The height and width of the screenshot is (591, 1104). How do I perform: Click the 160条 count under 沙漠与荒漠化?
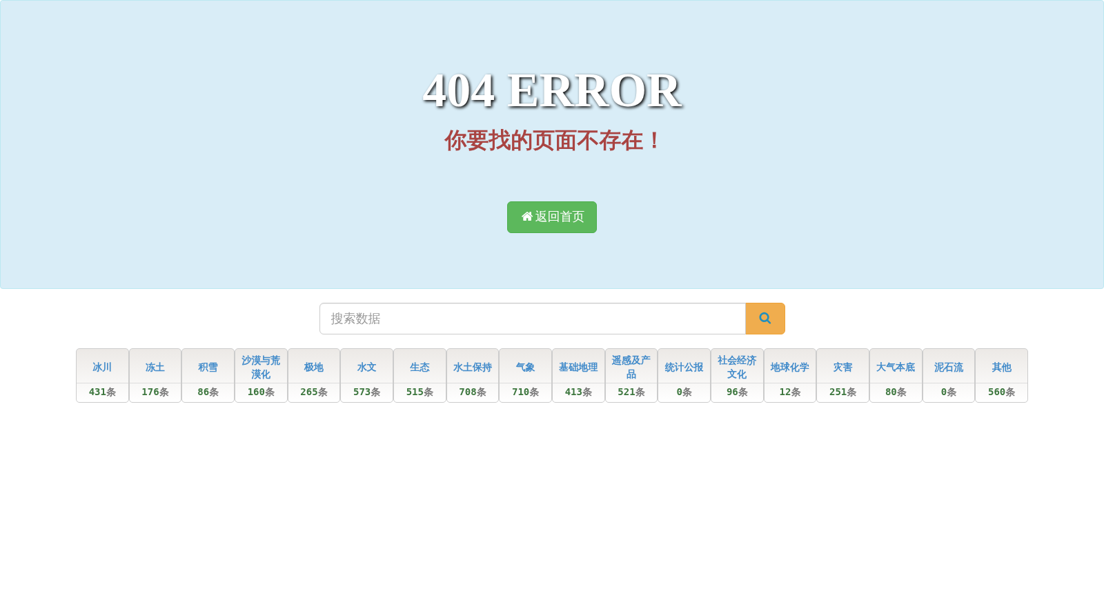click(261, 392)
